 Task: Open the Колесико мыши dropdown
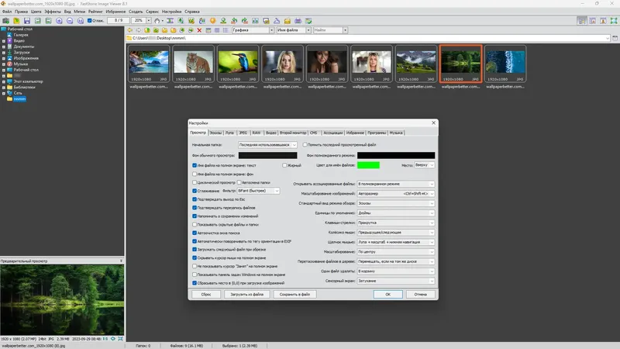[396, 232]
